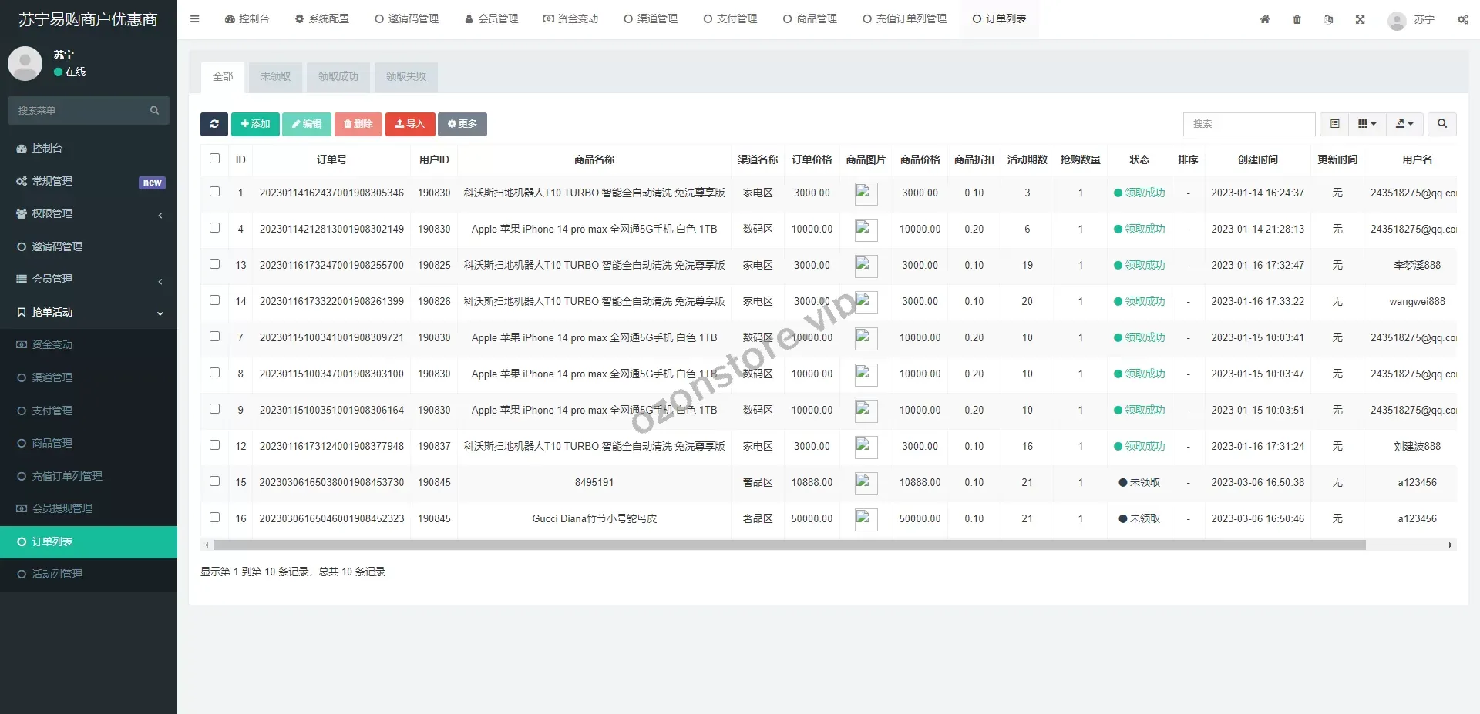Expand 抢单活动 sidebar menu
This screenshot has height=714, width=1480.
(89, 312)
